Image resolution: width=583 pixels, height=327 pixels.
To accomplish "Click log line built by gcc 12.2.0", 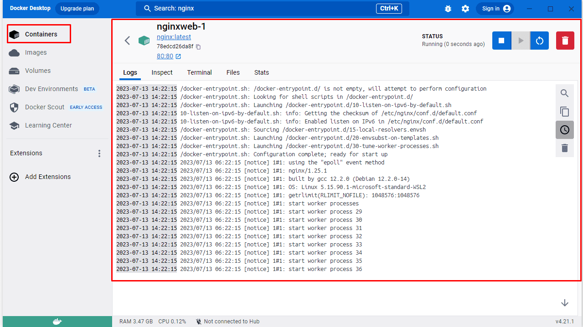I will click(263, 179).
